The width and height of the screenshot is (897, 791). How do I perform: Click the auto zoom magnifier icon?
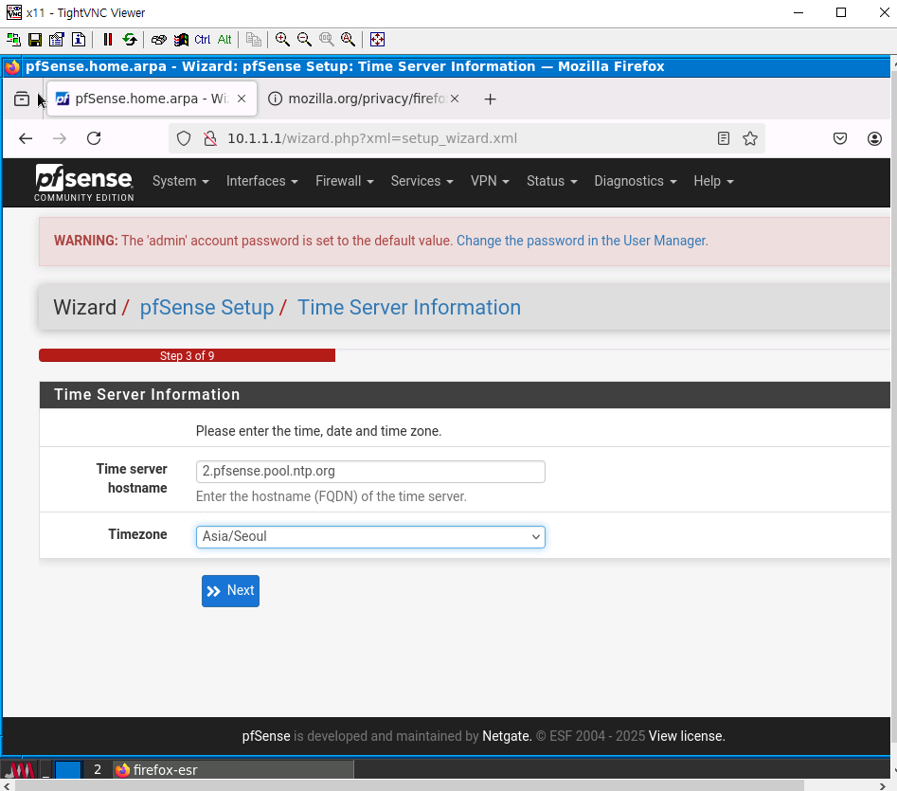tap(348, 40)
